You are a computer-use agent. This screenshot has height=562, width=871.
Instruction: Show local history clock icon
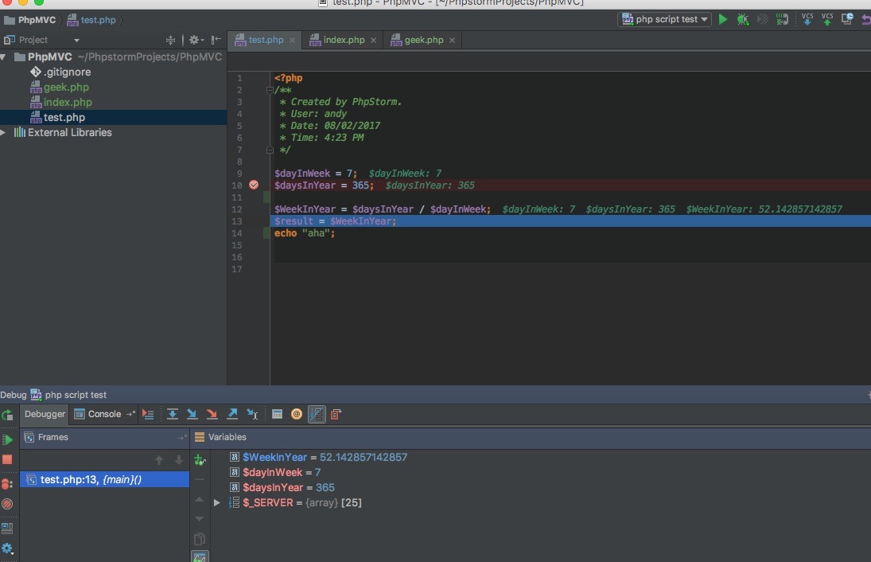(x=847, y=19)
